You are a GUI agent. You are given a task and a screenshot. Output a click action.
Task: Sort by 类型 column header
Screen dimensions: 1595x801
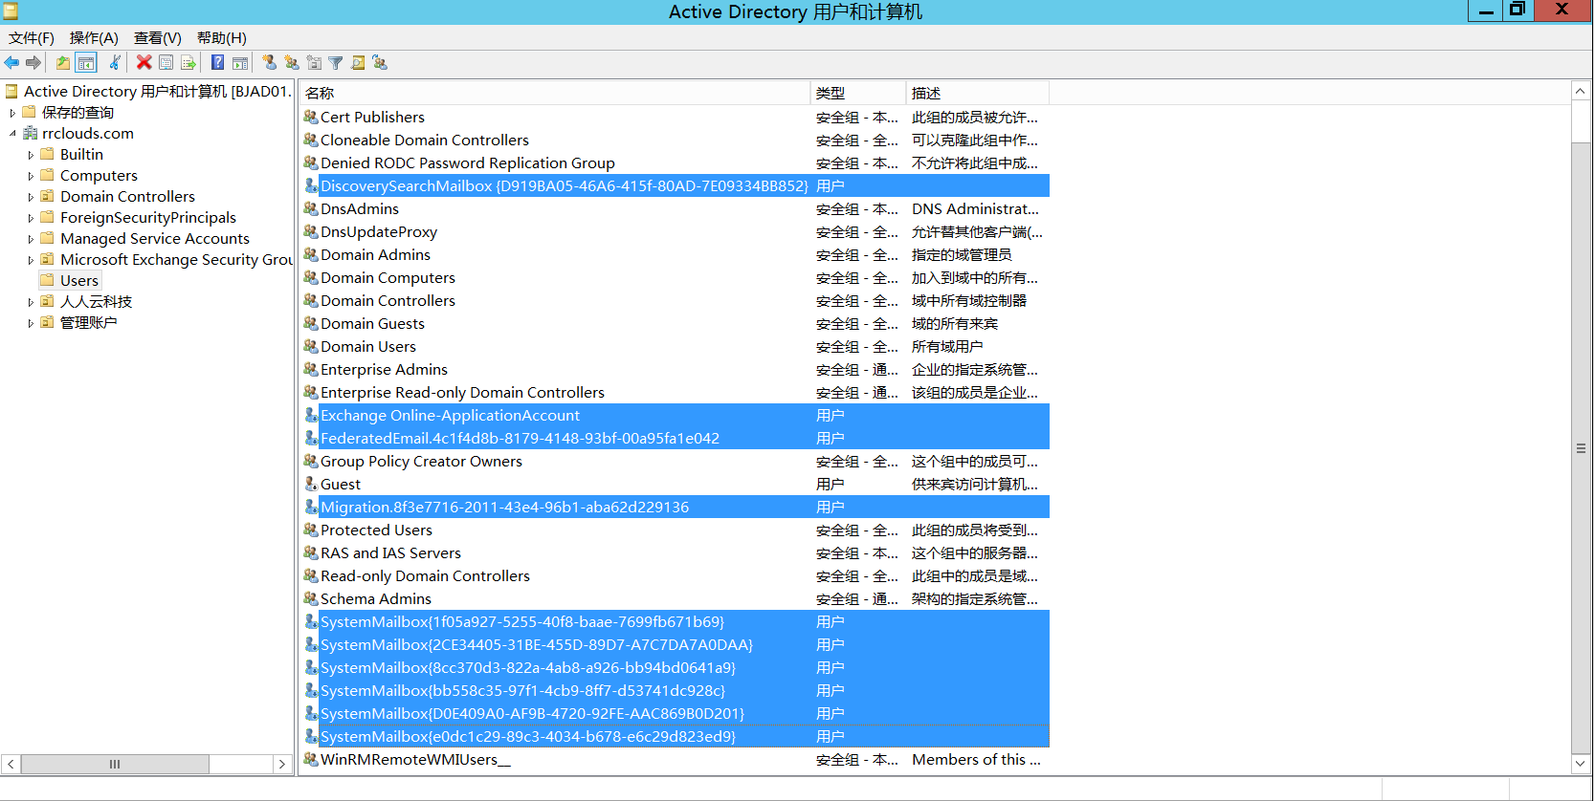pyautogui.click(x=857, y=93)
